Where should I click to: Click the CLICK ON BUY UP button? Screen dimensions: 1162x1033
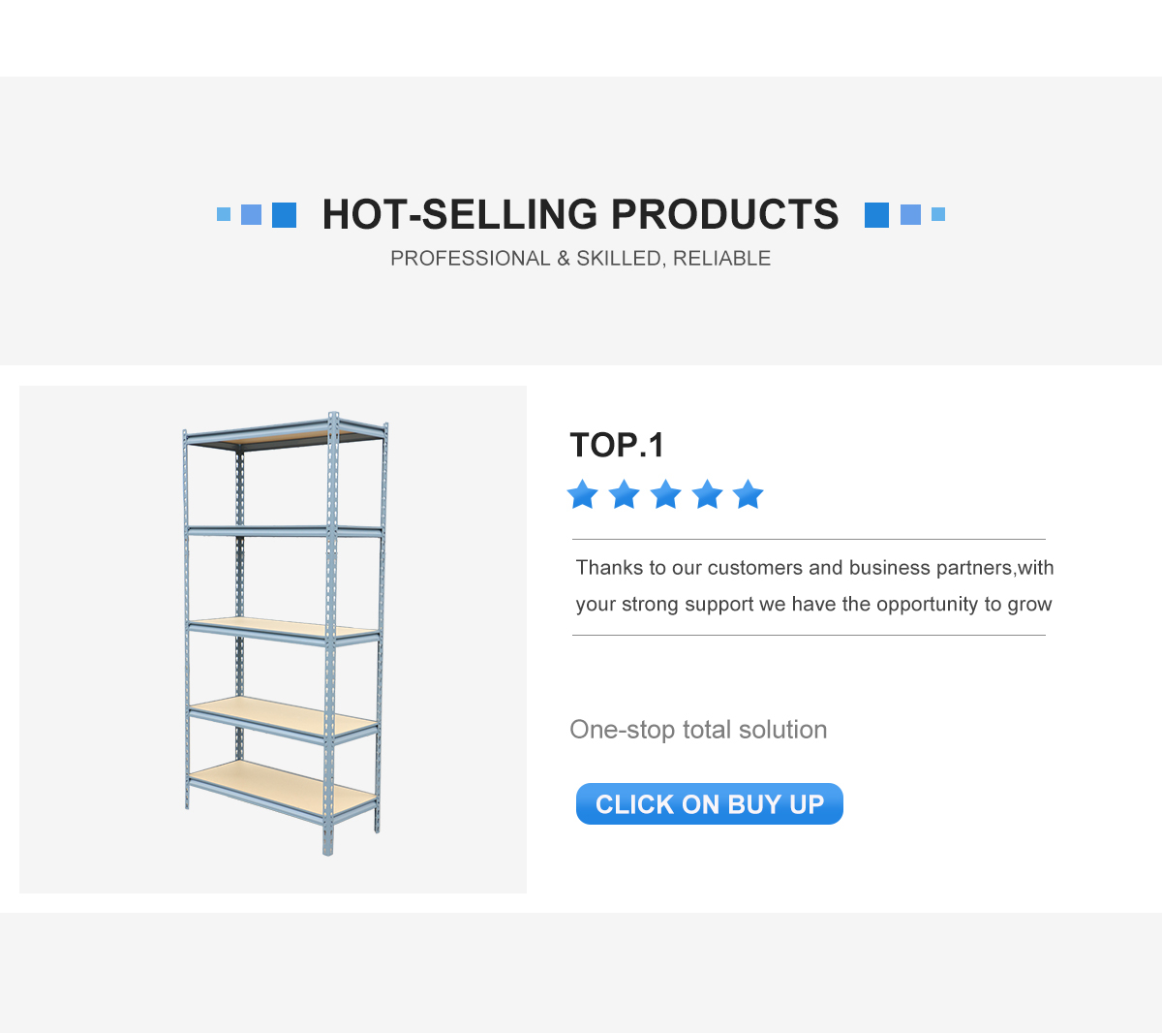709,803
